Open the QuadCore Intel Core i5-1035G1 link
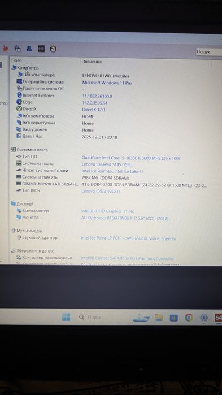 point(130,158)
